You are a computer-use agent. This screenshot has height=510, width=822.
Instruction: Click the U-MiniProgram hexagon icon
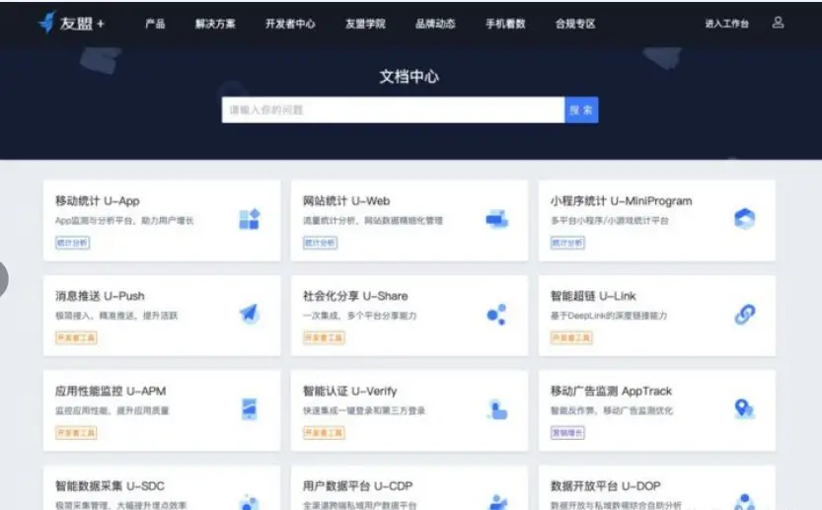(x=744, y=219)
